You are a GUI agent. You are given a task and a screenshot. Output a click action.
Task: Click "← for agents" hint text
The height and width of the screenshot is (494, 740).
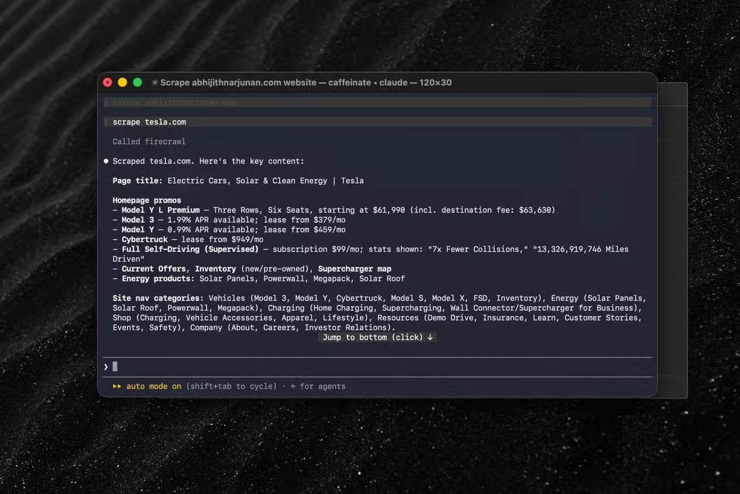pos(318,386)
